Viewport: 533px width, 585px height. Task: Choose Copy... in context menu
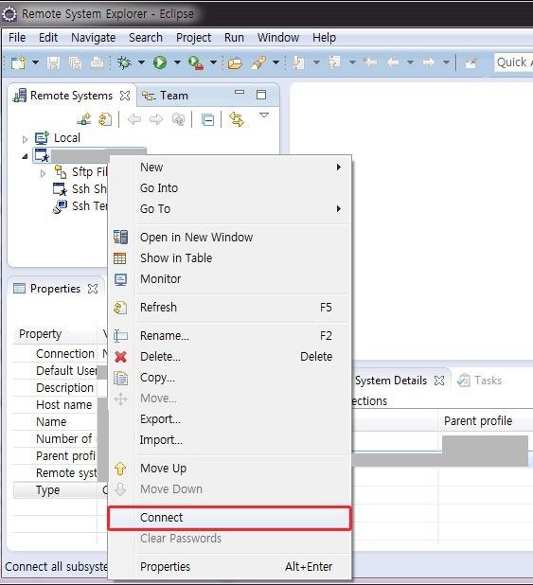pos(229,378)
